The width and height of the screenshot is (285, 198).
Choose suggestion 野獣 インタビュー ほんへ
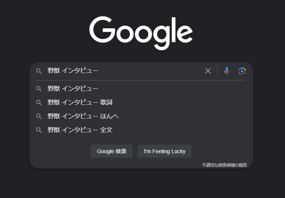point(141,116)
